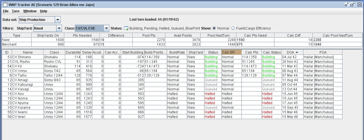Click the Ryuho CVL class cell
The image size is (364, 140).
coord(54,62)
